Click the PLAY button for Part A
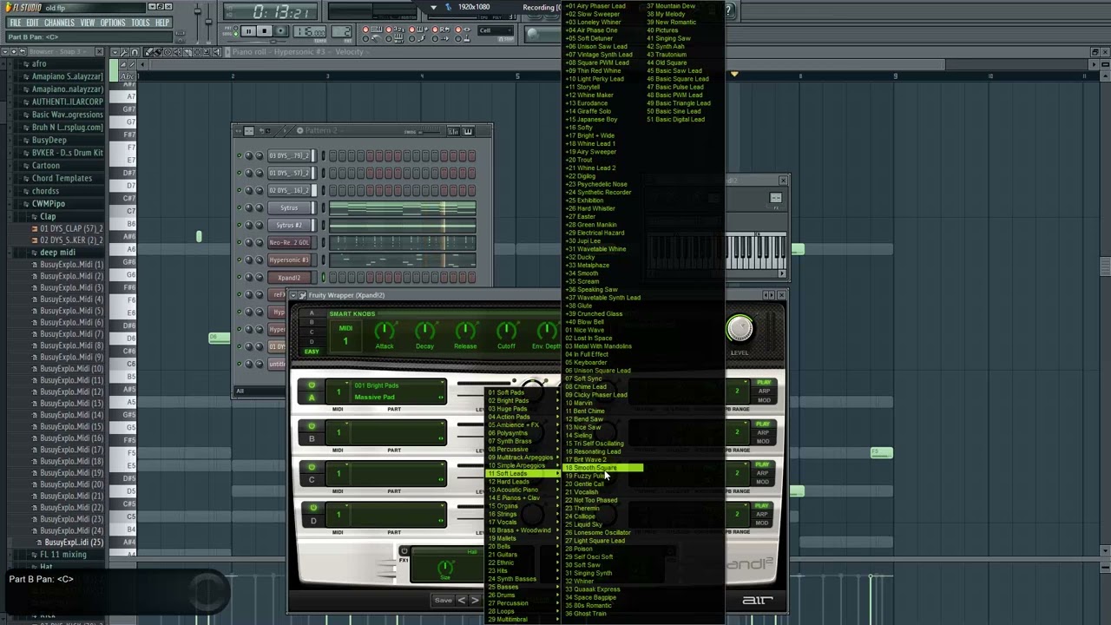This screenshot has width=1111, height=625. pyautogui.click(x=764, y=382)
